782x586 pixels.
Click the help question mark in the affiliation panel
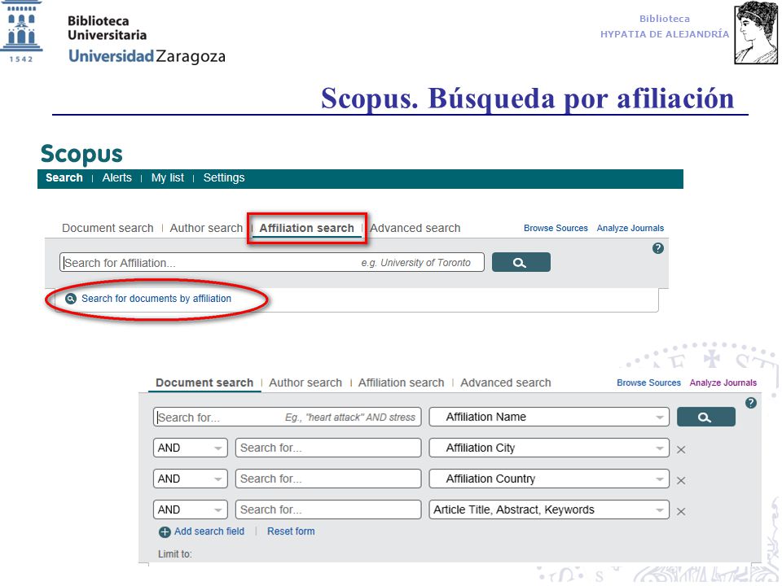point(658,248)
